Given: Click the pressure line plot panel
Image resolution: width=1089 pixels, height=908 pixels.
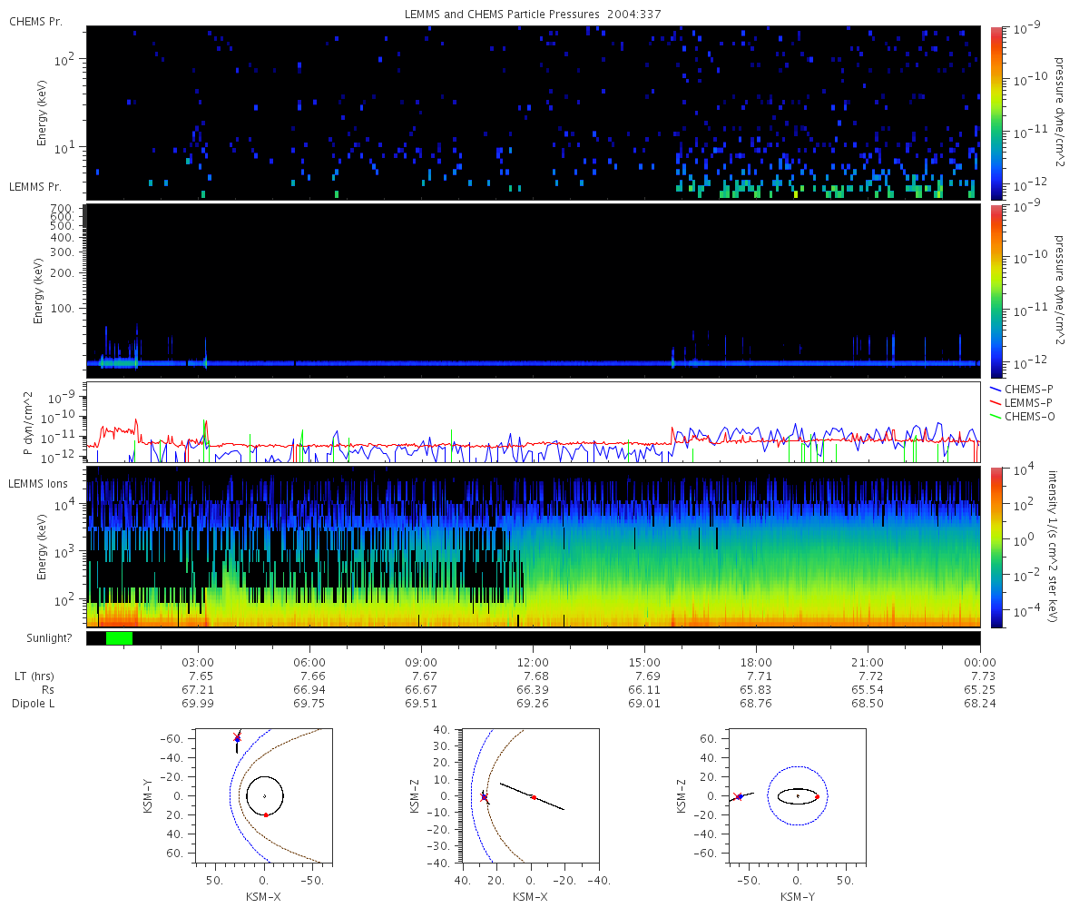Looking at the screenshot, I should point(533,421).
